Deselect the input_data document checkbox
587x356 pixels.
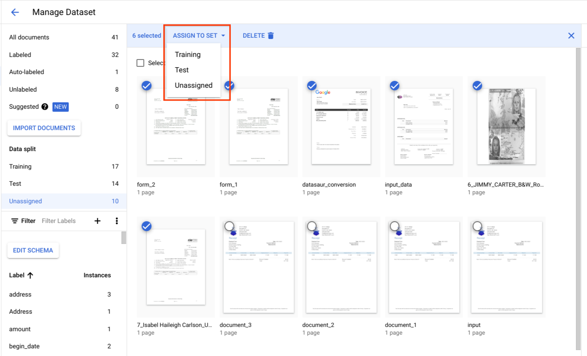coord(394,86)
